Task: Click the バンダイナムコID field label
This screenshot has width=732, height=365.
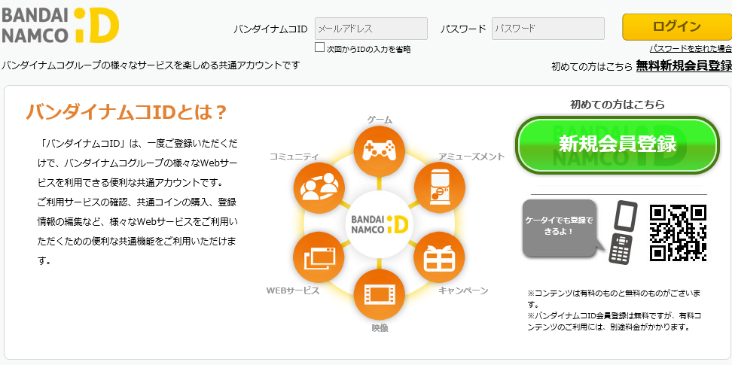Action: tap(270, 29)
